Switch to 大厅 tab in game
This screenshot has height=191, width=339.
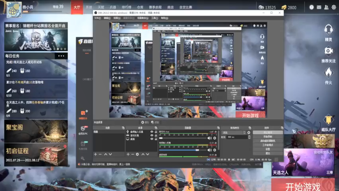point(77,7)
